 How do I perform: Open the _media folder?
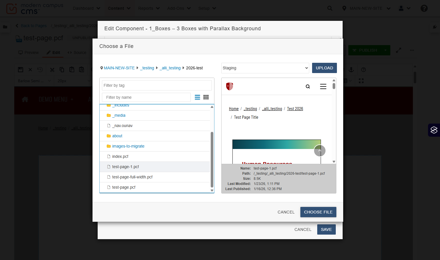pos(118,115)
